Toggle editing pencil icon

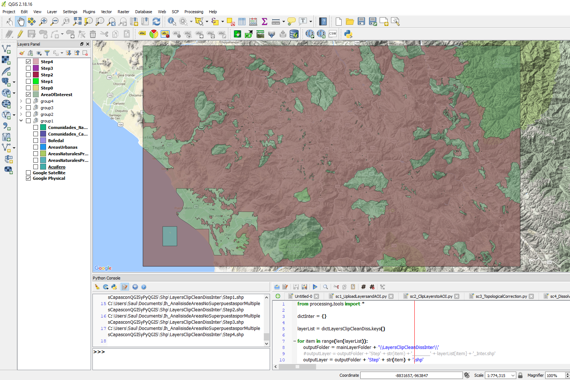point(20,34)
